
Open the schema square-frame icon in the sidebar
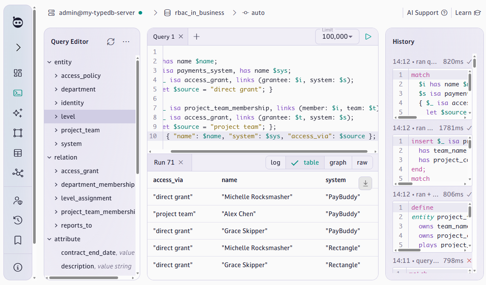click(x=18, y=133)
